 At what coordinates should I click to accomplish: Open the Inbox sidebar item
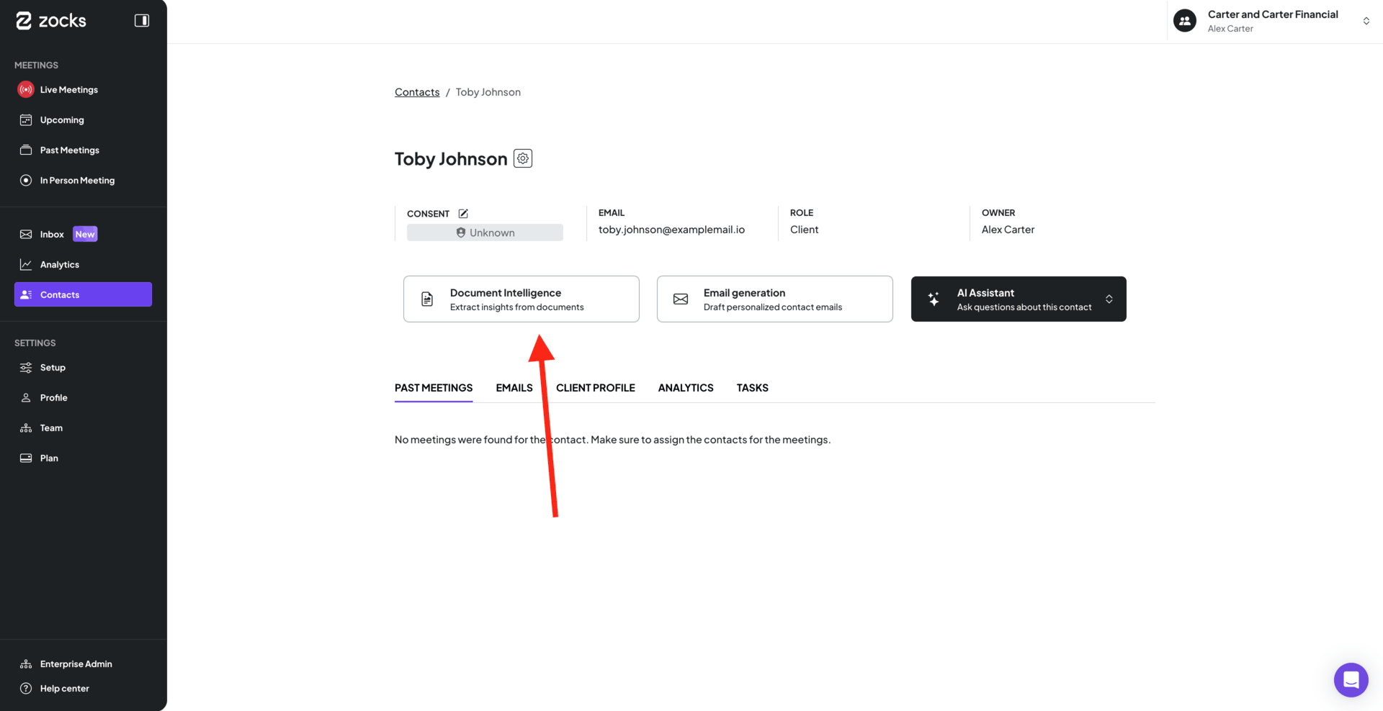(52, 235)
